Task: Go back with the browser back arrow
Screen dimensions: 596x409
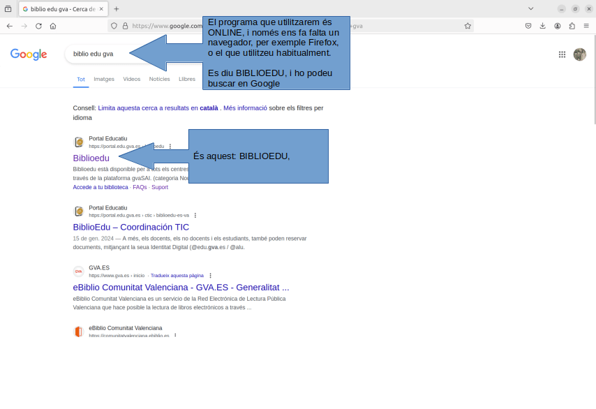Action: pos(10,26)
